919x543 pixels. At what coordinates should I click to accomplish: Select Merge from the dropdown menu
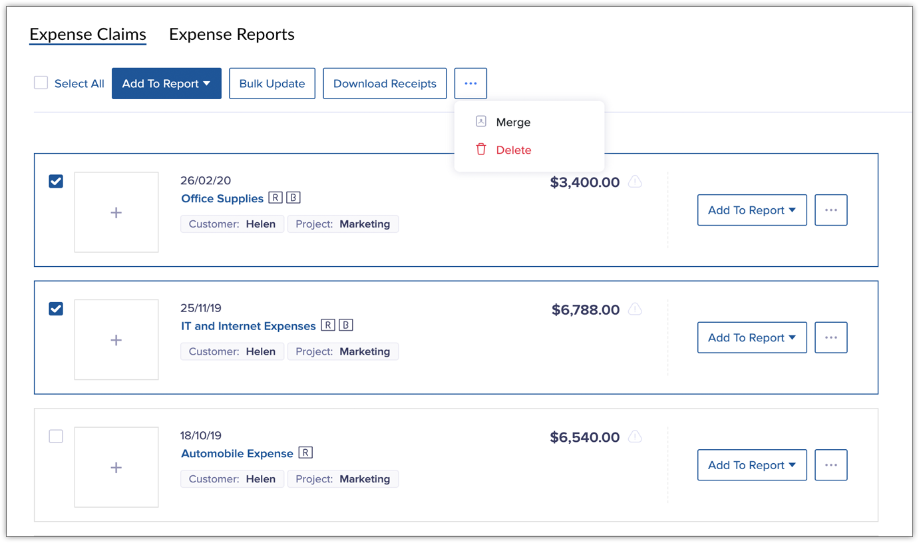(x=513, y=122)
